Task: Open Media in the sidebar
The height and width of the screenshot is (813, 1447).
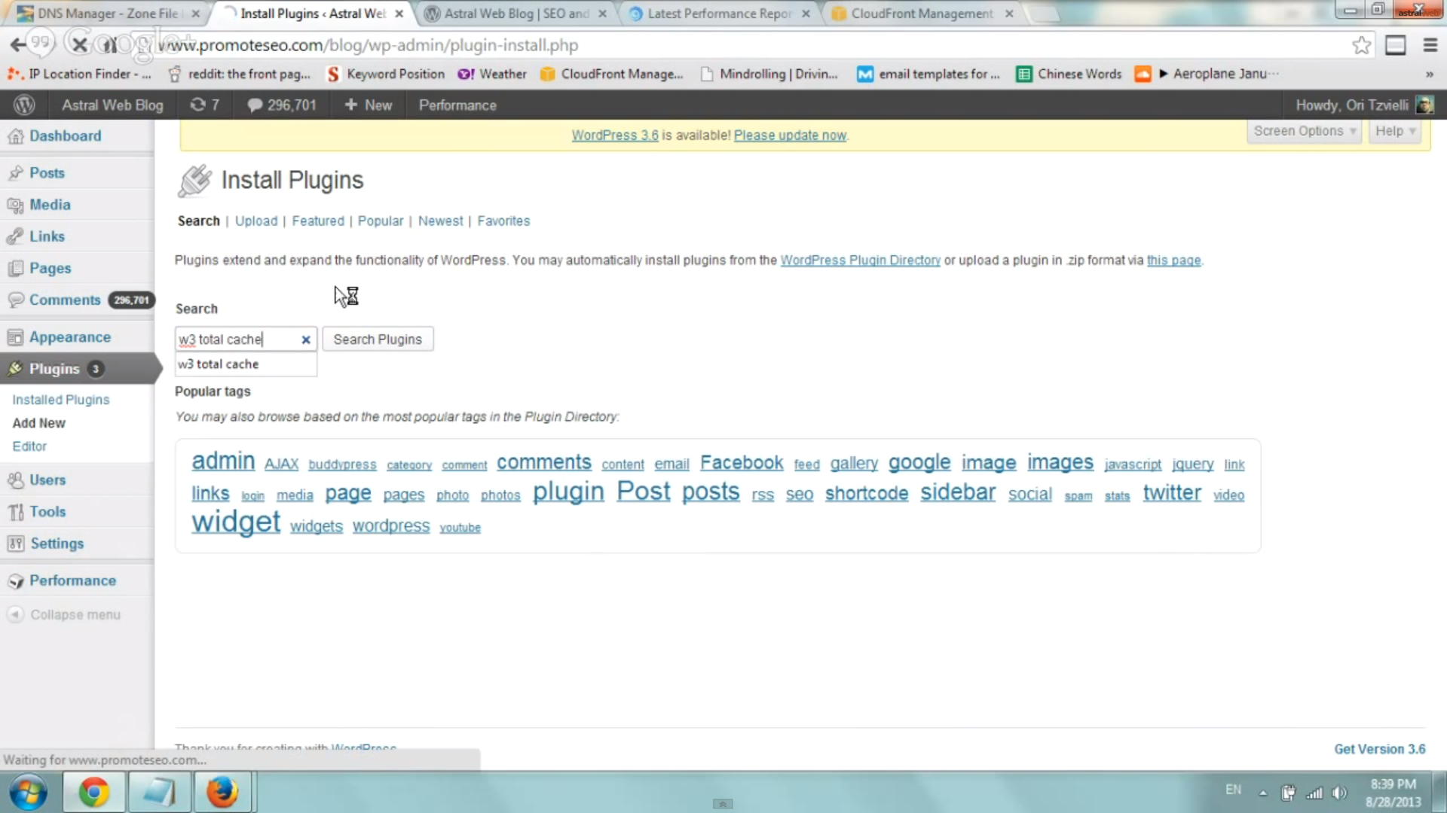Action: pyautogui.click(x=50, y=205)
